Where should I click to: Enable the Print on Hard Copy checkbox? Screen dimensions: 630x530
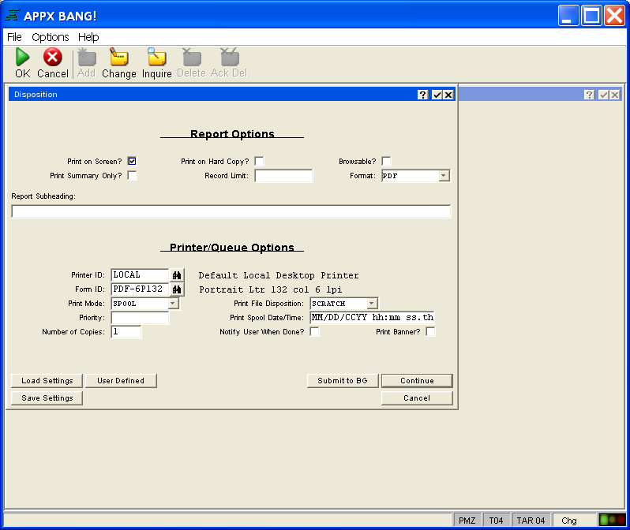[259, 162]
